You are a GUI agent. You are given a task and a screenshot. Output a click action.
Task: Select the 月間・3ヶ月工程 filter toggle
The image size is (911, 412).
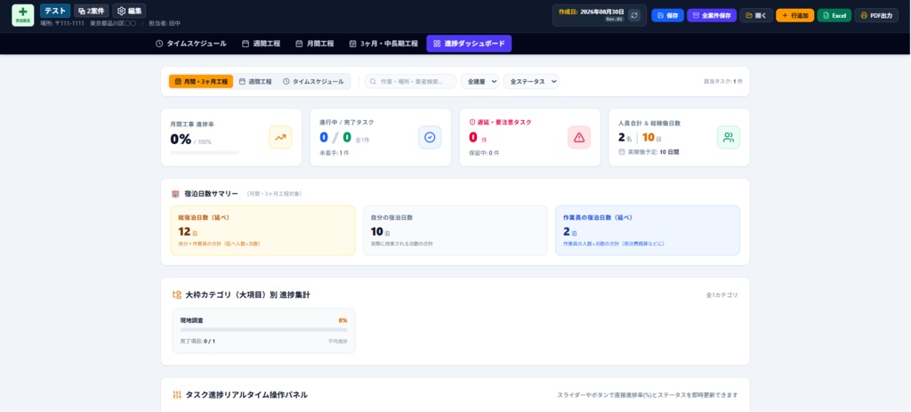point(201,81)
